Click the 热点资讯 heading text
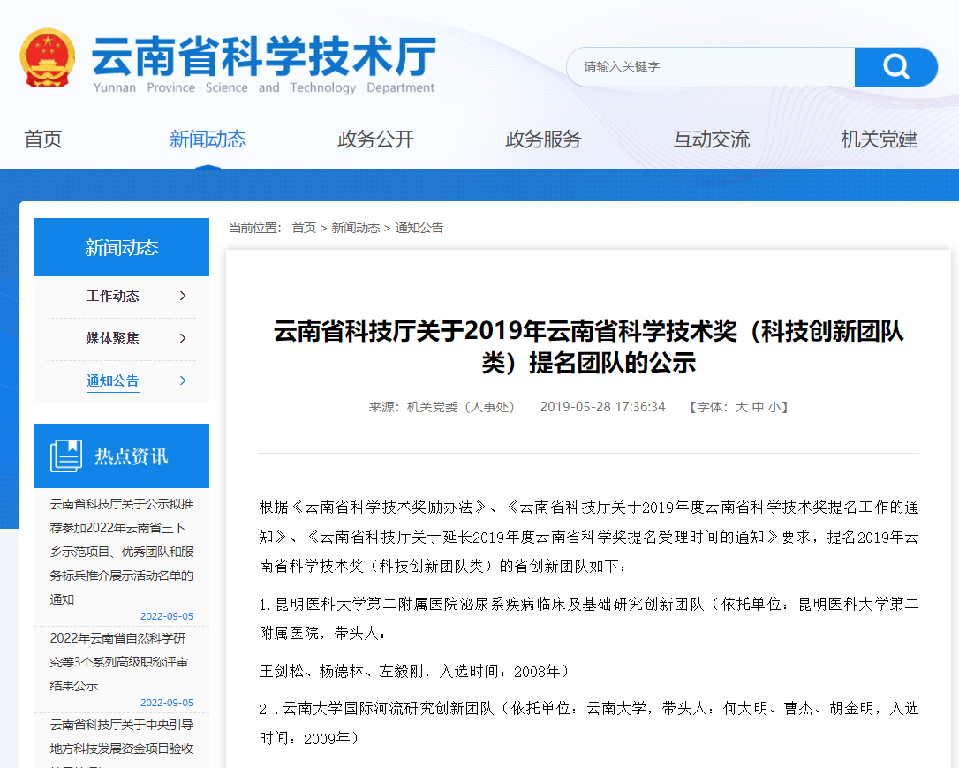This screenshot has height=768, width=959. [x=131, y=456]
